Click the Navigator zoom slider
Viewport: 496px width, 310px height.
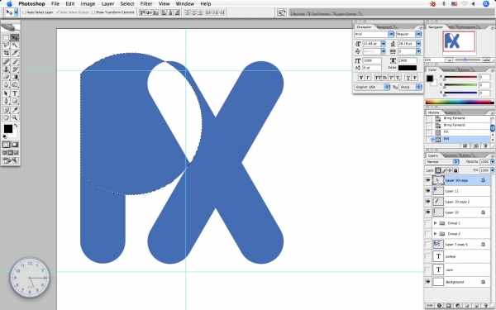tap(468, 60)
